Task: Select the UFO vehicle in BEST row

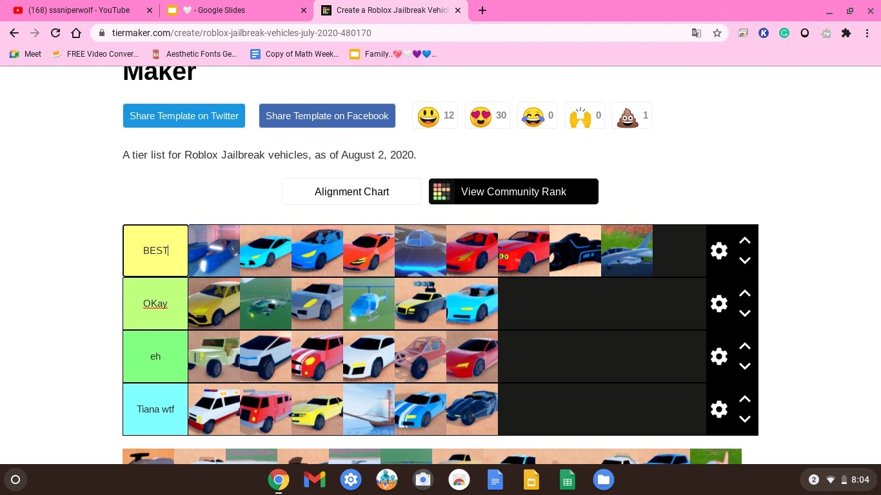Action: pos(421,251)
